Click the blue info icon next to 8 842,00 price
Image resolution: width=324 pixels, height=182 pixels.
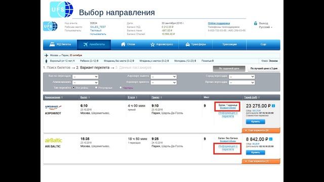(x=271, y=139)
